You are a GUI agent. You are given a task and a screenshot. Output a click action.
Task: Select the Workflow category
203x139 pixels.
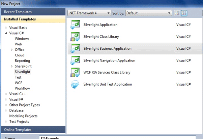[22, 88]
